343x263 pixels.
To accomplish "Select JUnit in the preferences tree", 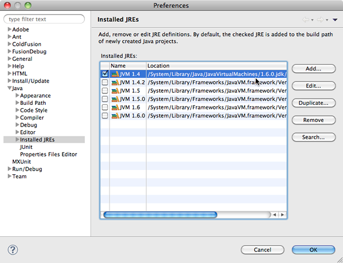I will tap(26, 147).
